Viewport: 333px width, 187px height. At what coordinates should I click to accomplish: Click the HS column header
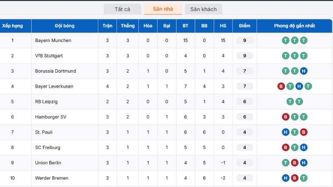point(223,26)
